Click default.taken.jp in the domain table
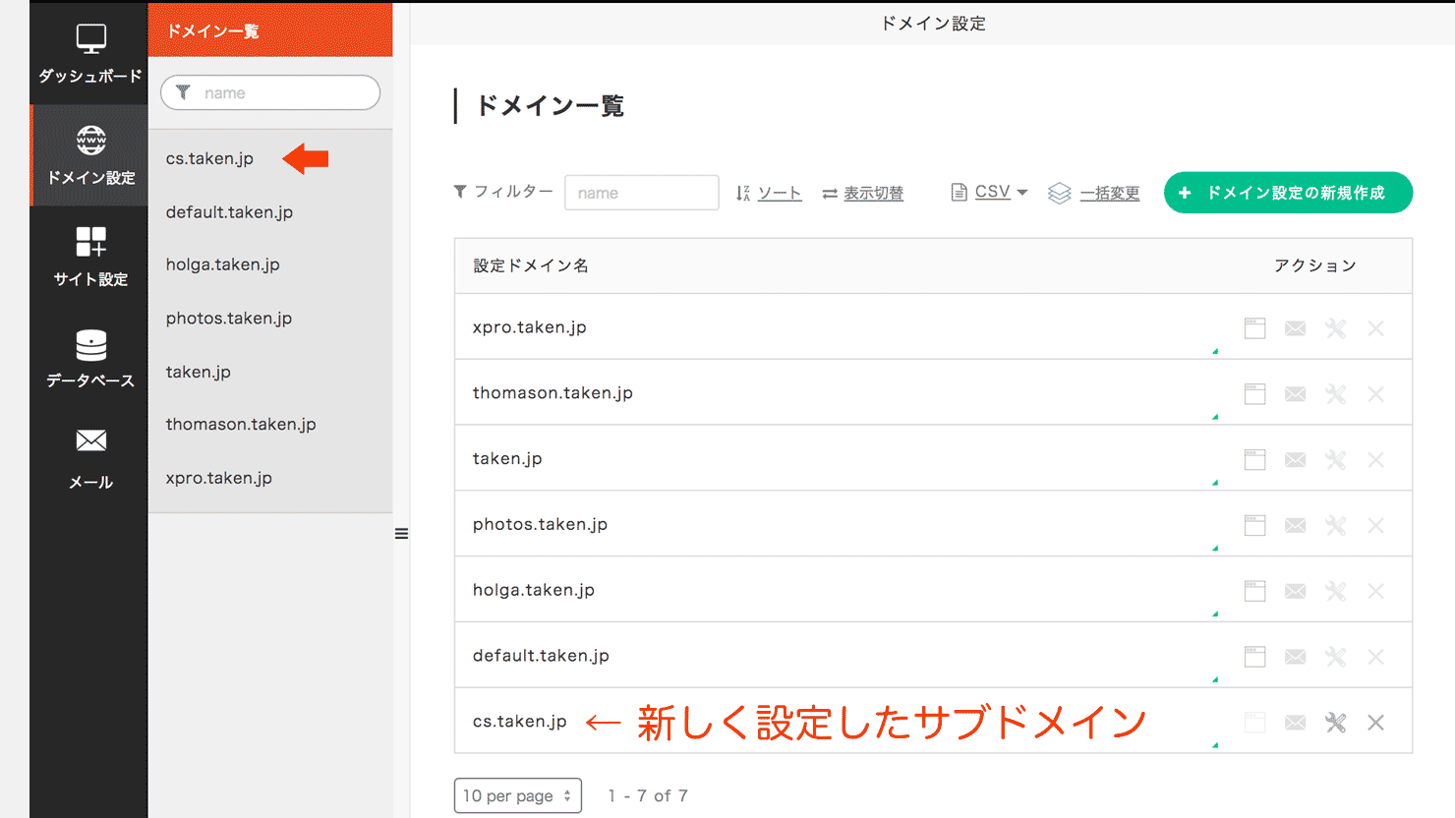The width and height of the screenshot is (1455, 818). 541,656
